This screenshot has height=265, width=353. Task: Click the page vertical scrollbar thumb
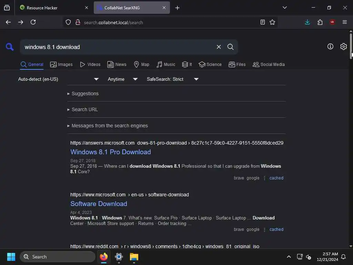point(351,46)
